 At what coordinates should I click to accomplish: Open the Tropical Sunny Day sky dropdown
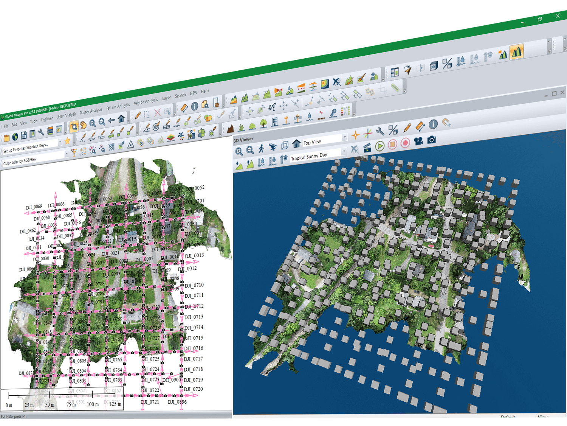(344, 151)
